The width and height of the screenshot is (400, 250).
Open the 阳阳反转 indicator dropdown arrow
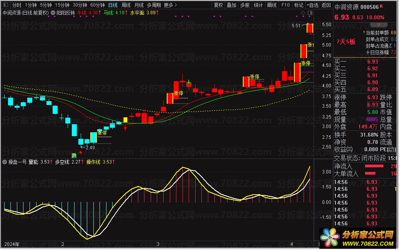(53, 13)
